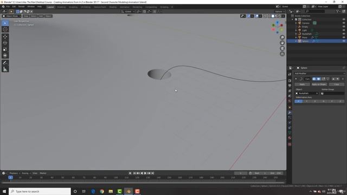Hide the Collection in the outliner

click(344, 19)
